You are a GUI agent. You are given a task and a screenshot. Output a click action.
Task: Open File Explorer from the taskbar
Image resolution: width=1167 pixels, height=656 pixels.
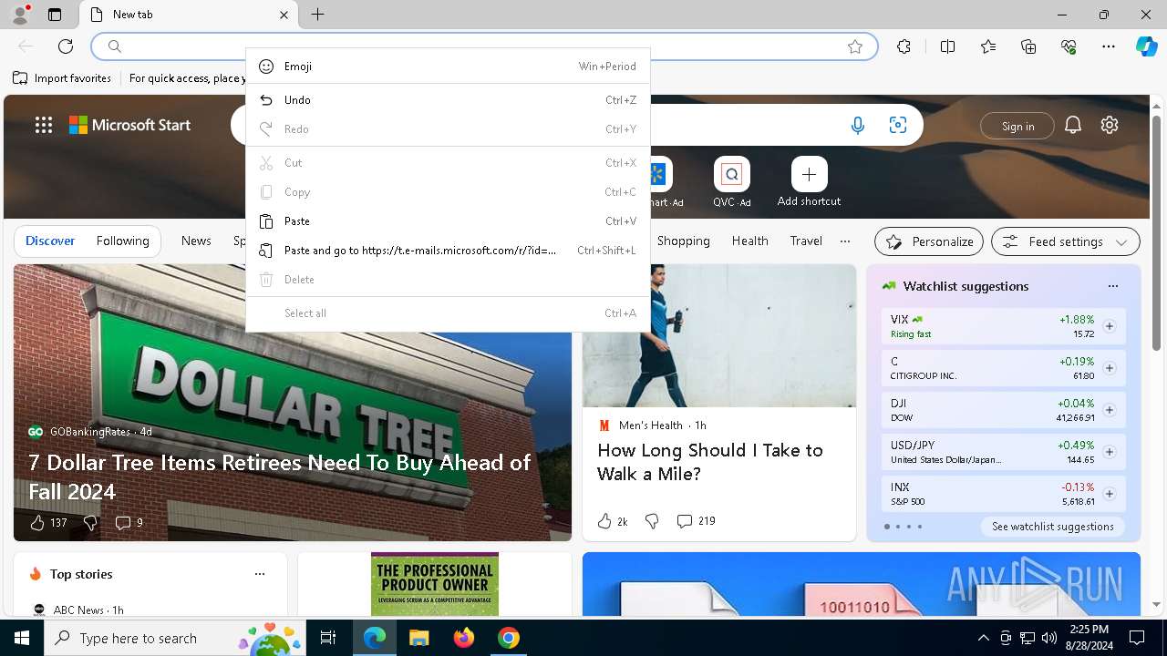click(418, 638)
